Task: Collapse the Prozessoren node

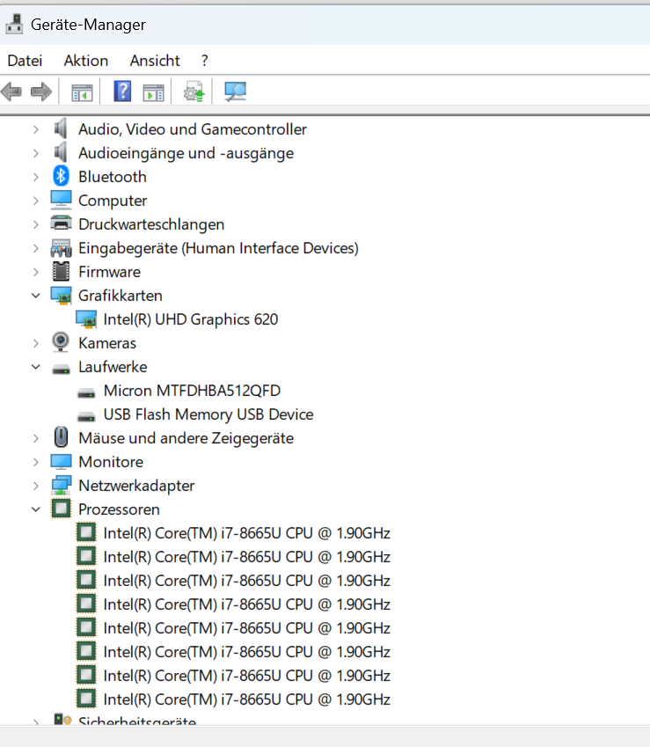Action: click(36, 509)
